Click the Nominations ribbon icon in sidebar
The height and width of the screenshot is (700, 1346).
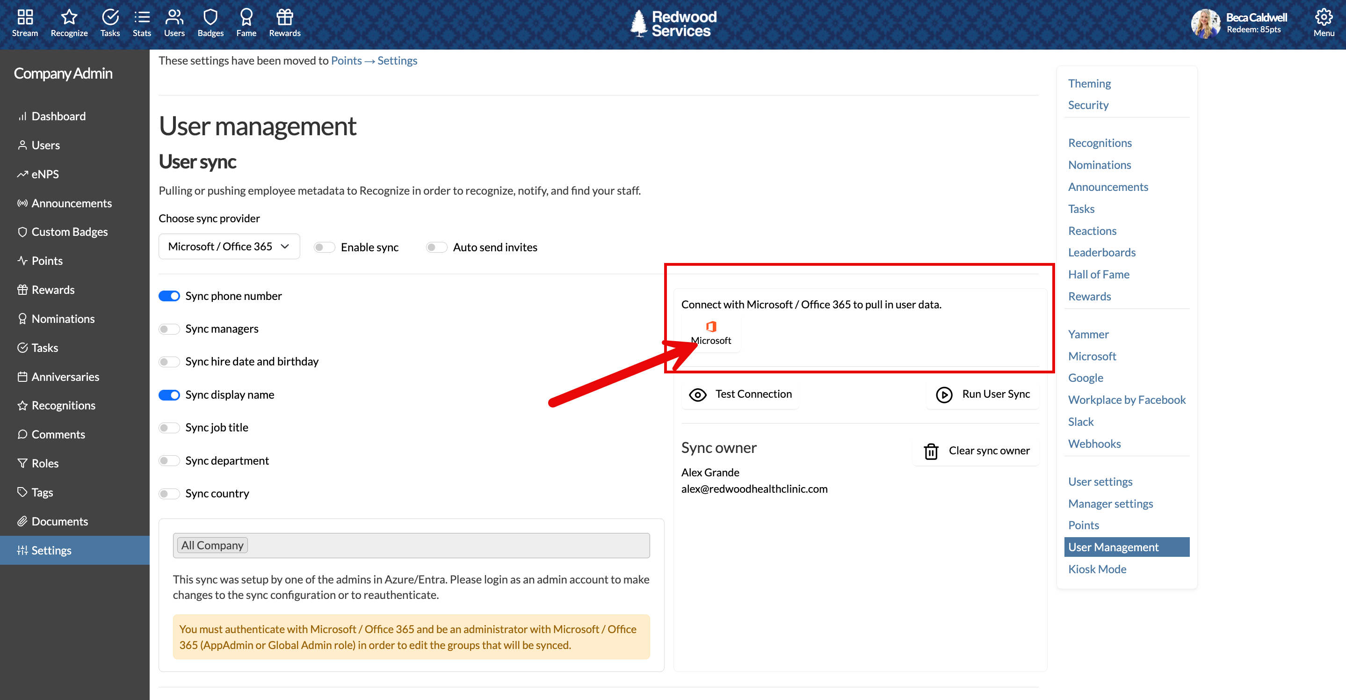[x=22, y=319]
